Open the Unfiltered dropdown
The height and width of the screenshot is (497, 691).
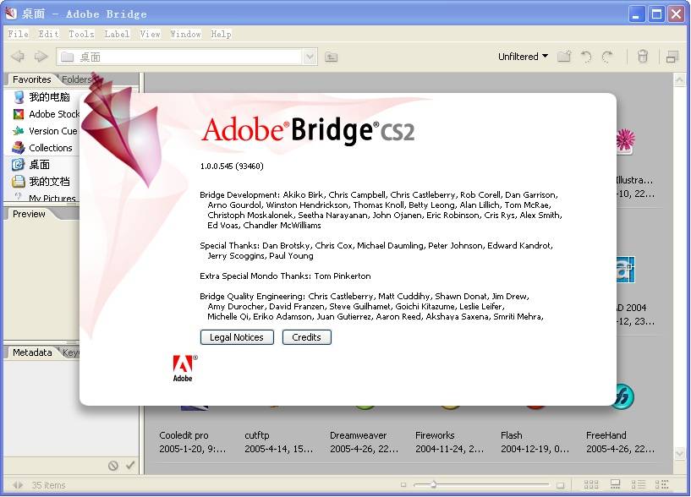[x=523, y=57]
